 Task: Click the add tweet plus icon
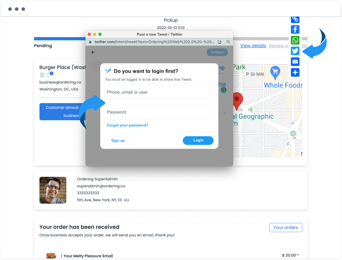coord(225,113)
